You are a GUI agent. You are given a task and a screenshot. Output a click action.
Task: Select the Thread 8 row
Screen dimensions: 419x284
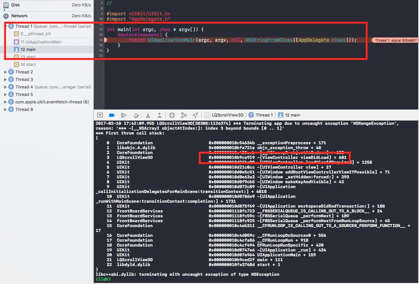(47, 109)
